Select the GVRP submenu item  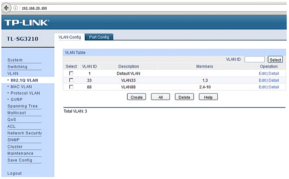pos(17,99)
